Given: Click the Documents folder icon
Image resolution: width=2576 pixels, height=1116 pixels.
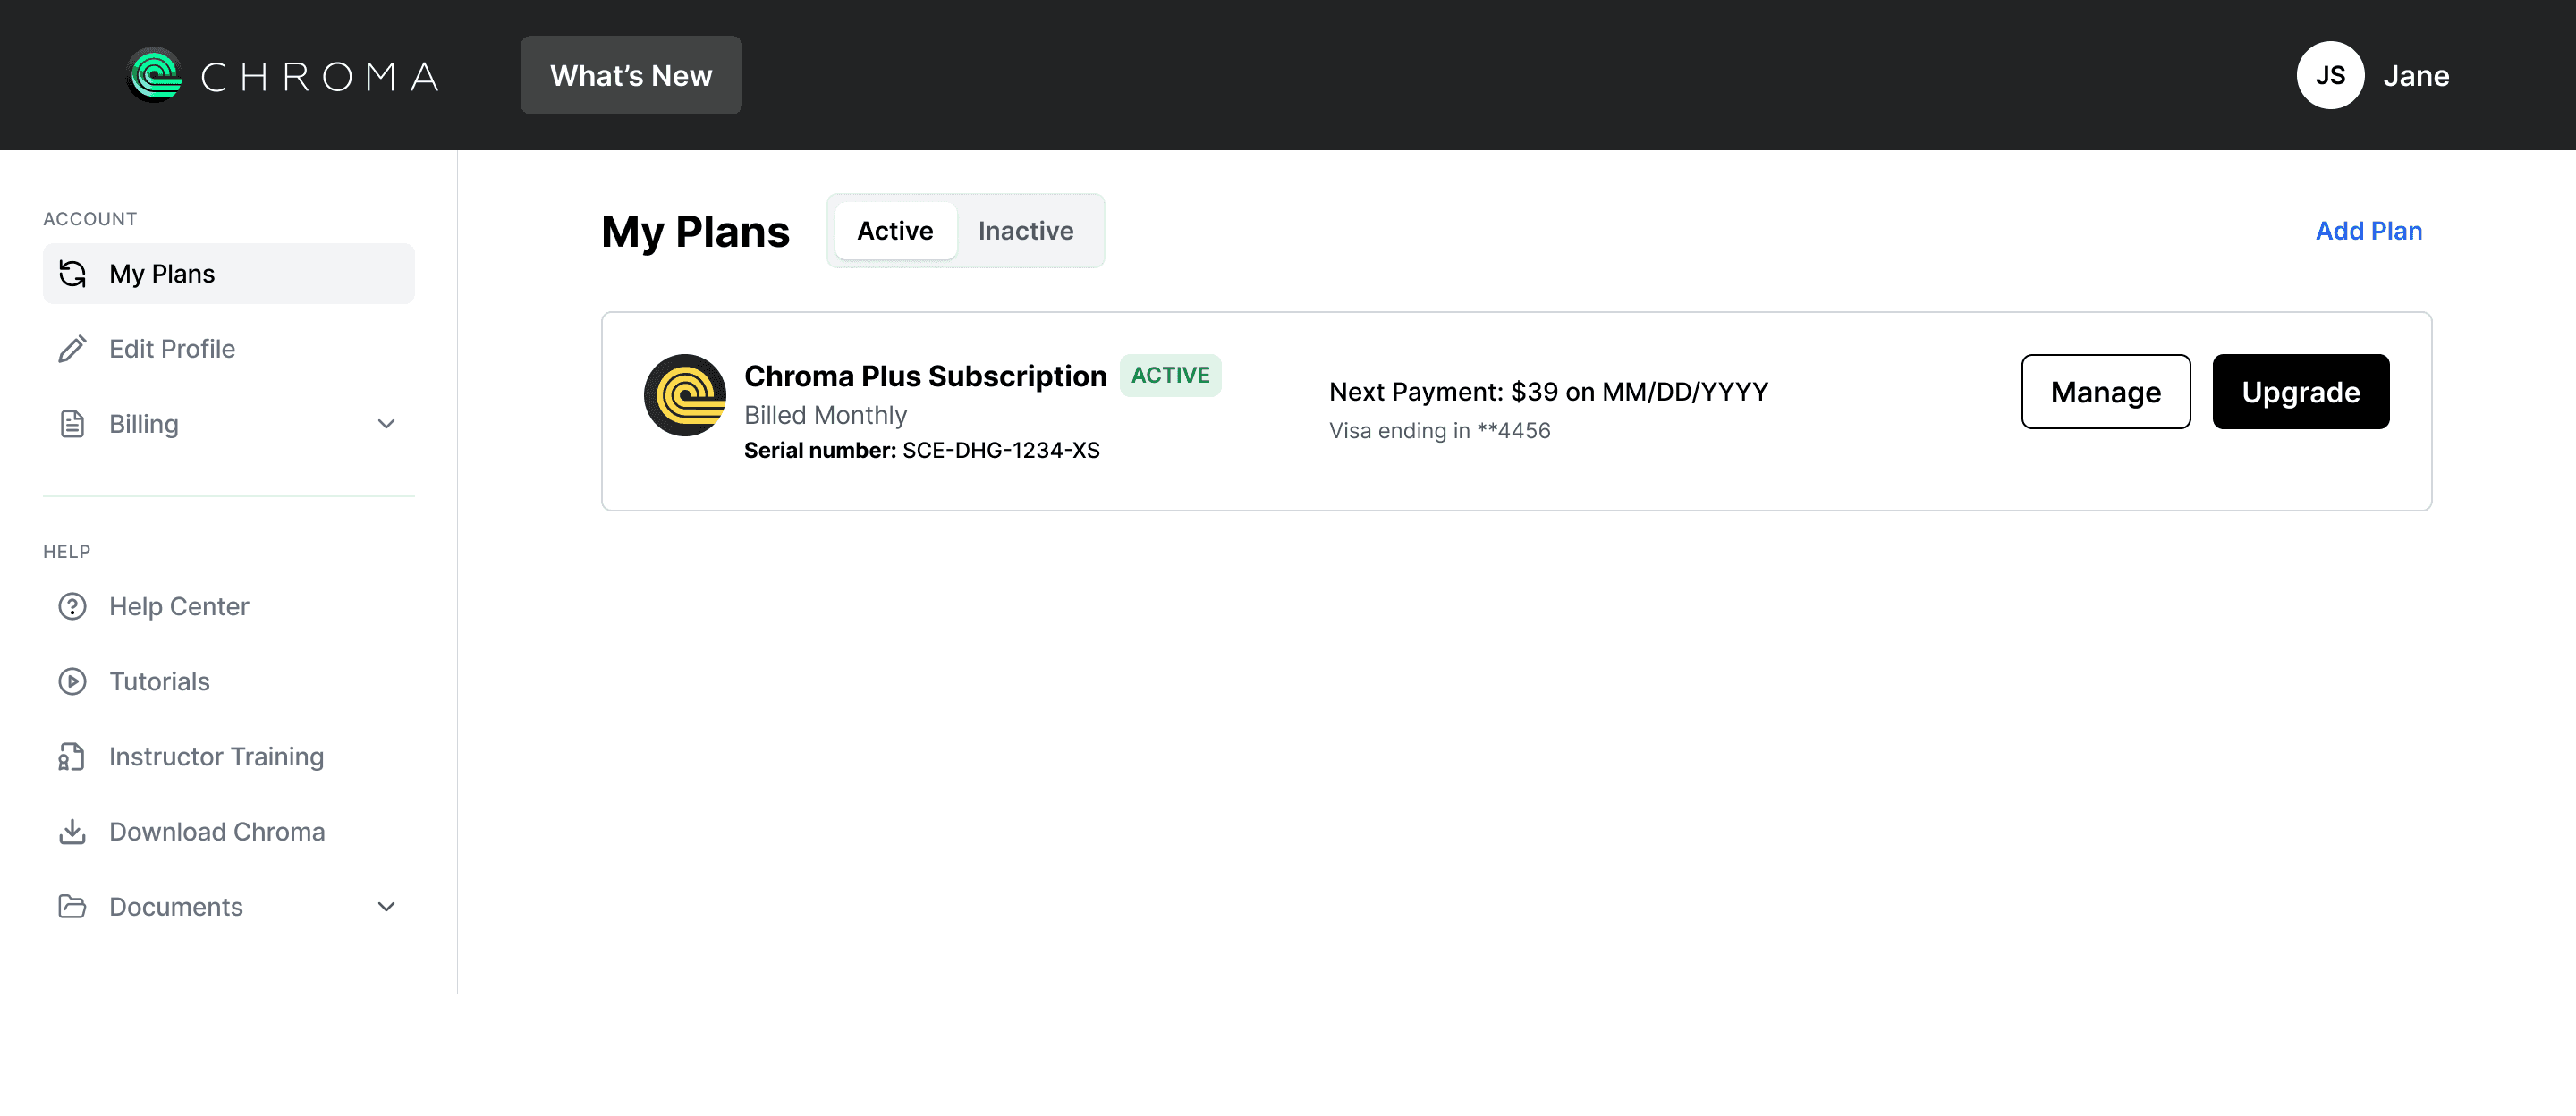Looking at the screenshot, I should point(72,906).
